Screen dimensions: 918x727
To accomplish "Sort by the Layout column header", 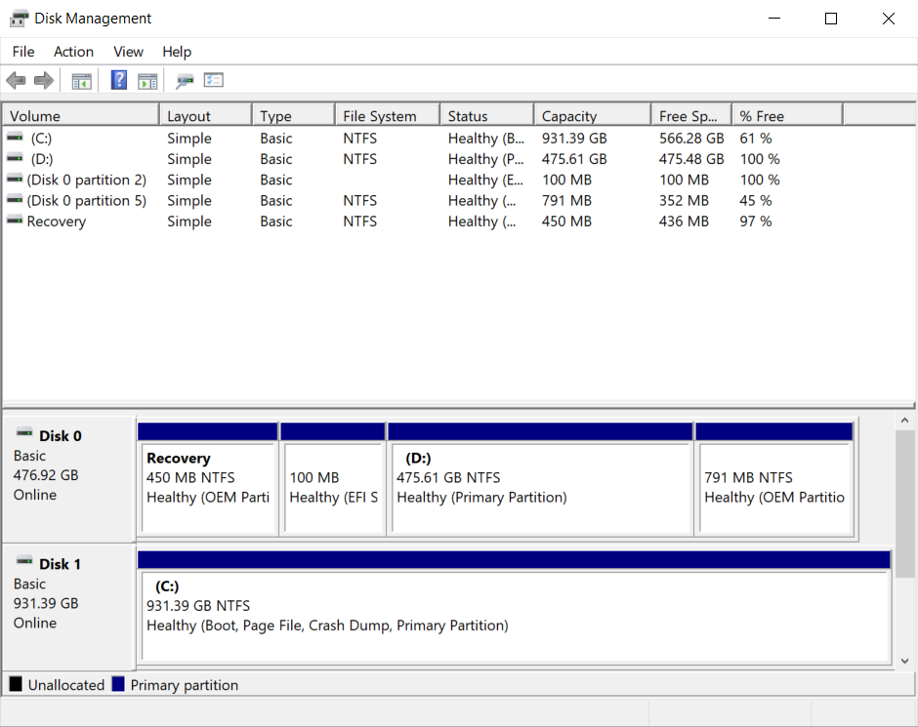I will coord(206,116).
